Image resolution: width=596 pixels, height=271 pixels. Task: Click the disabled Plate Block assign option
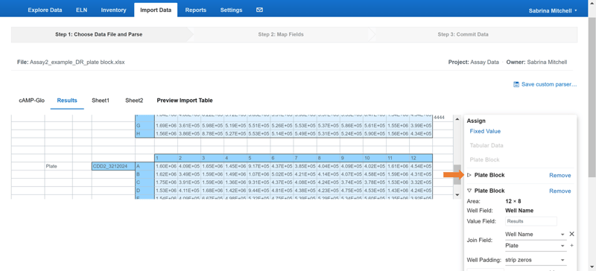(485, 159)
